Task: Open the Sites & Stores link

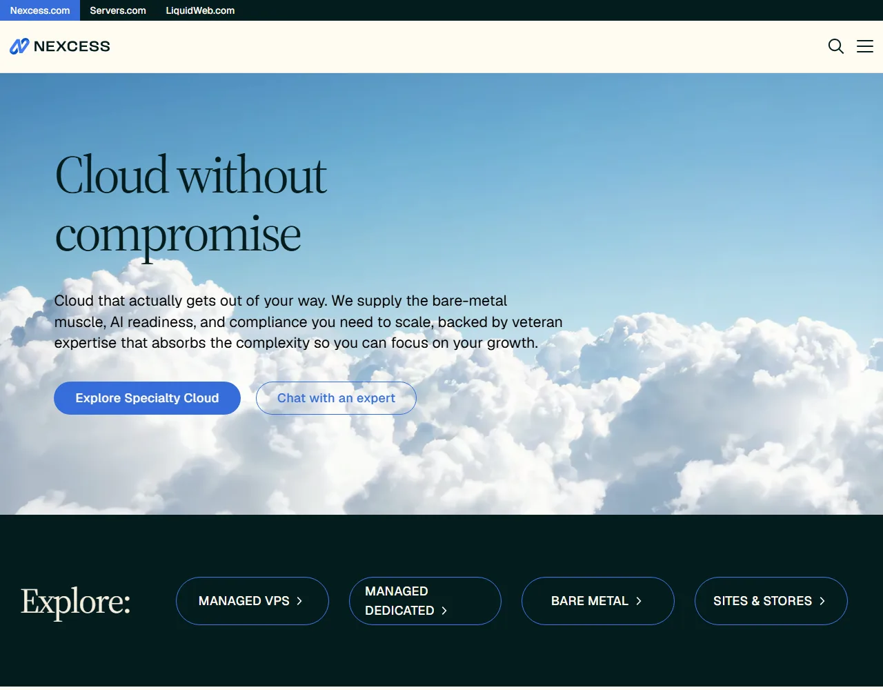Action: pos(771,601)
